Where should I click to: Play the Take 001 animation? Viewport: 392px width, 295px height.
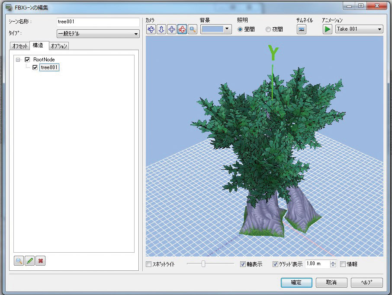click(328, 29)
